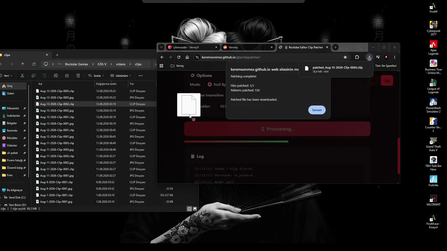The width and height of the screenshot is (447, 251).
Task: Select FiveM.exe shortcut on desktop
Action: pyautogui.click(x=433, y=221)
